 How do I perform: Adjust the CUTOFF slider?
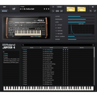click(x=81, y=16)
